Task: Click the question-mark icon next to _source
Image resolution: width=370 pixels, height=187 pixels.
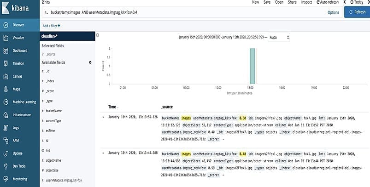Action: coord(43,54)
